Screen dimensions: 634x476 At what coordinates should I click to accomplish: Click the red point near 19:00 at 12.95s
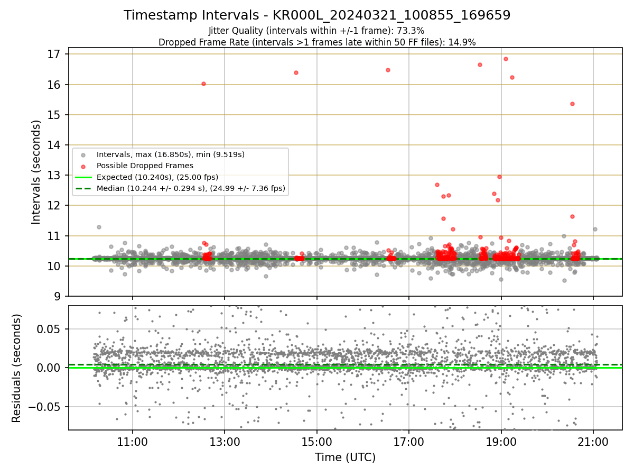(x=499, y=177)
